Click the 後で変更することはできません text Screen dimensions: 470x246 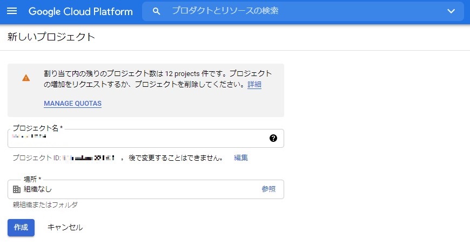(x=176, y=158)
